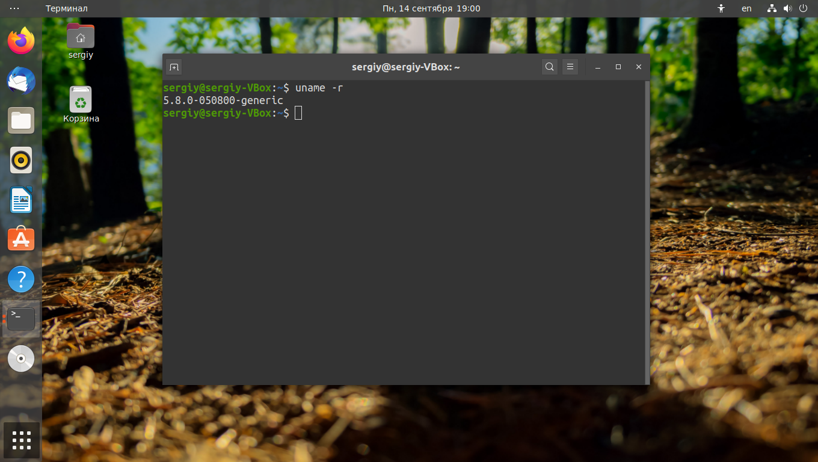Show the applications grid
818x462 pixels.
click(x=21, y=440)
